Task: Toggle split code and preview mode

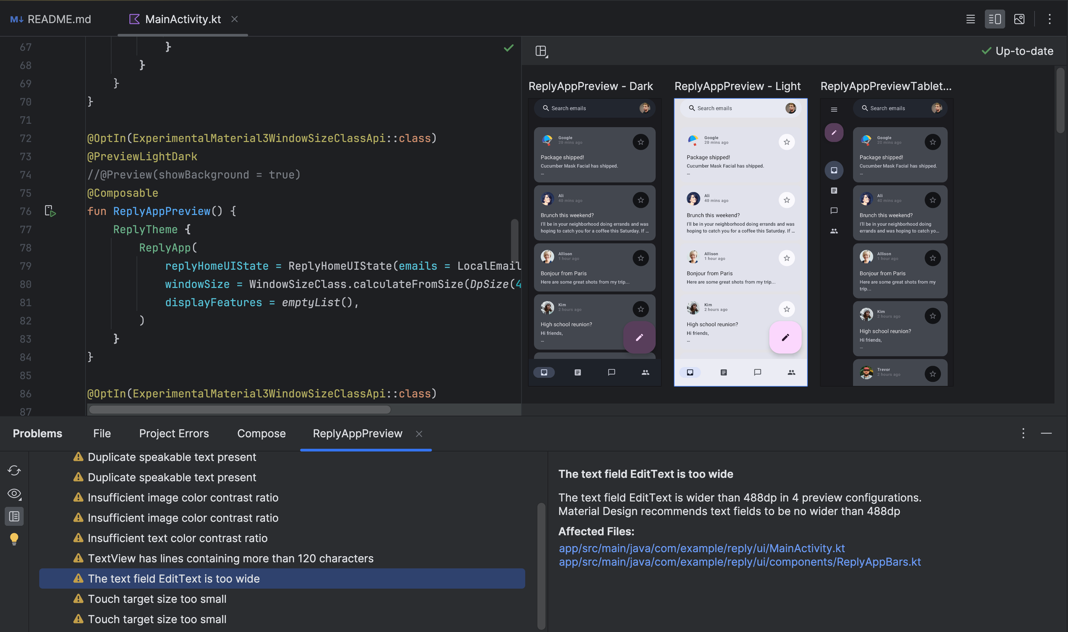Action: tap(994, 19)
